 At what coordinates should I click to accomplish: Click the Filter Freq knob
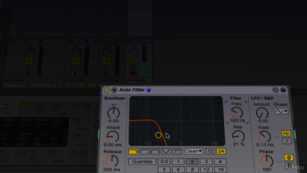[x=236, y=112]
